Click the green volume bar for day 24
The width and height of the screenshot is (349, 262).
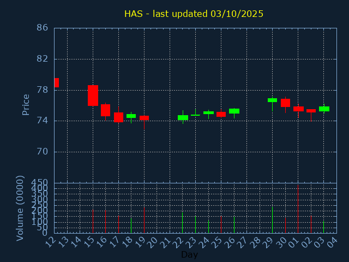[x=208, y=226]
